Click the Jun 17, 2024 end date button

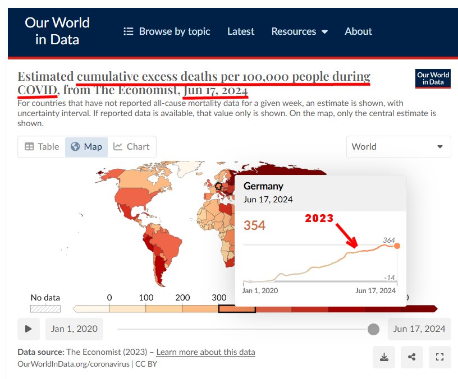[419, 329]
